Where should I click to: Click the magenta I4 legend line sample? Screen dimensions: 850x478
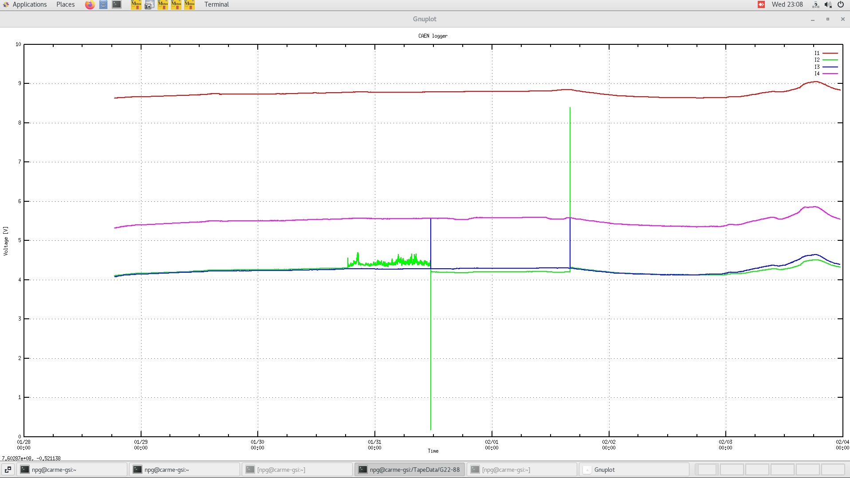830,74
